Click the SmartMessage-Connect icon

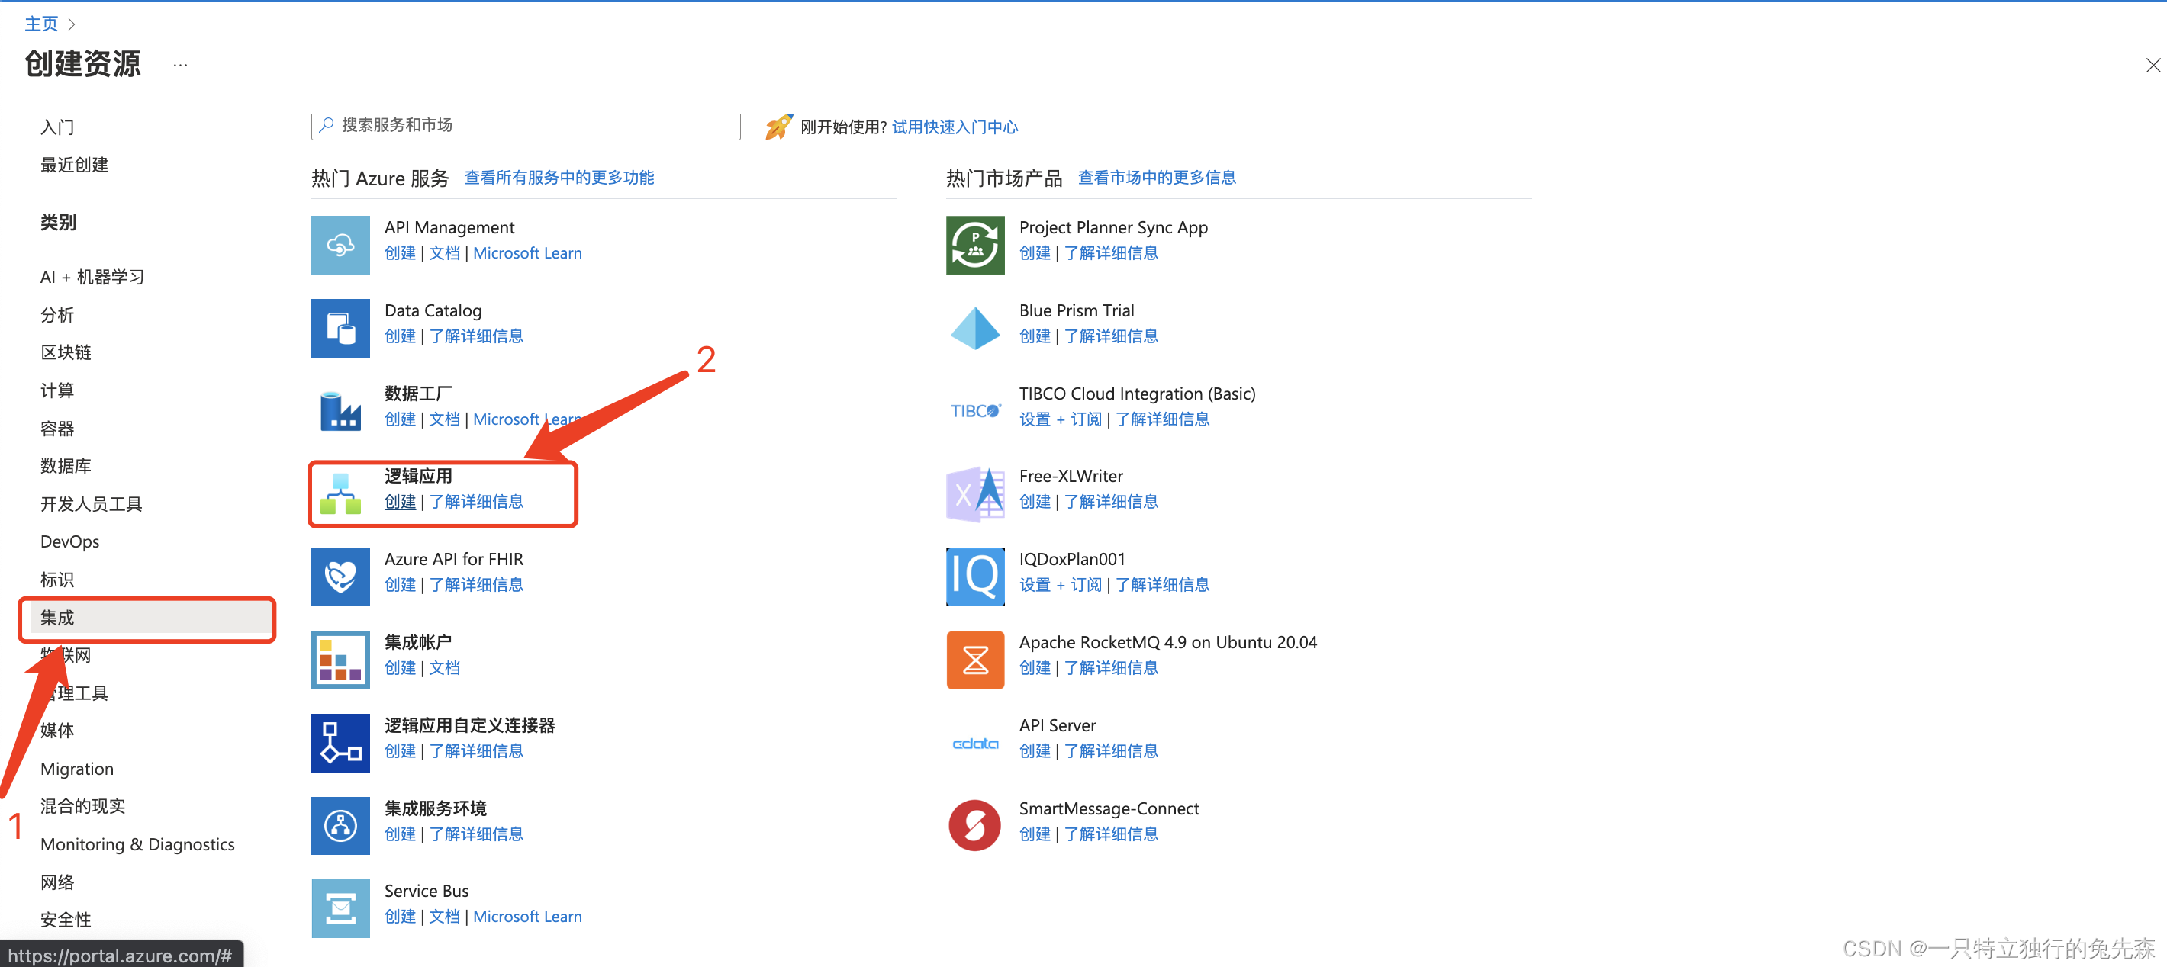(x=974, y=826)
